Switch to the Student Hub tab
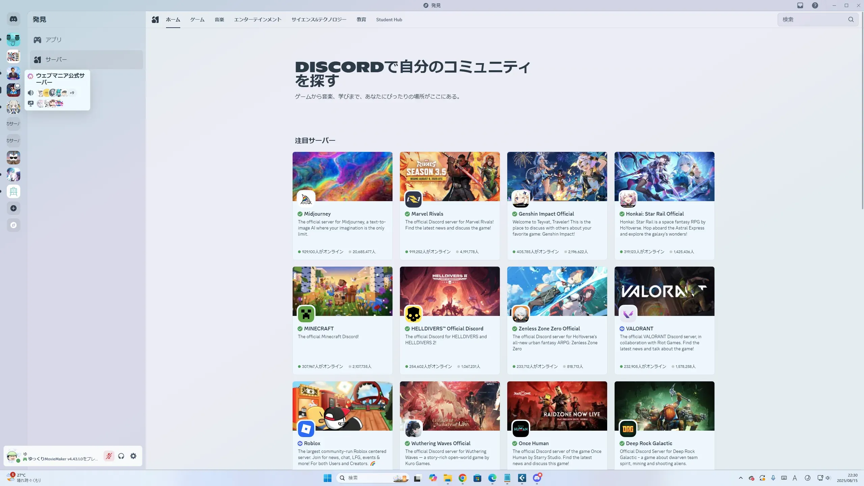The image size is (864, 486). pos(389,20)
